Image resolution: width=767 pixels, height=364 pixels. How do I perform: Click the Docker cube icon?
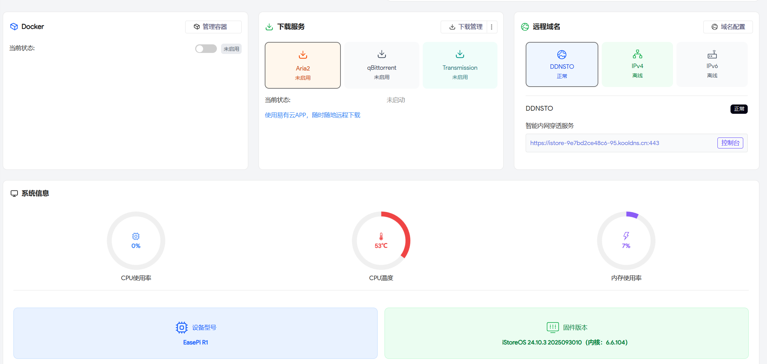(14, 26)
